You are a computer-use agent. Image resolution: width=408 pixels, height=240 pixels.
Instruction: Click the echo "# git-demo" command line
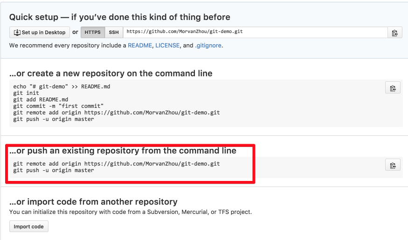click(62, 87)
